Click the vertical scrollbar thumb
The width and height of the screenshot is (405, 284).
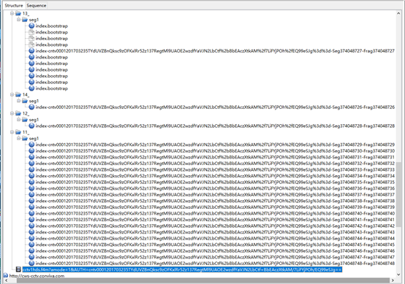click(399, 194)
